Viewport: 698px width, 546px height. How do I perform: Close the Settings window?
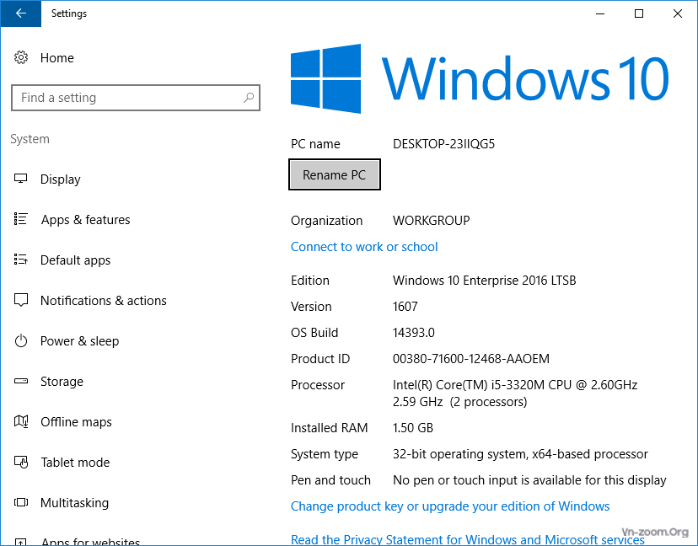pyautogui.click(x=678, y=13)
